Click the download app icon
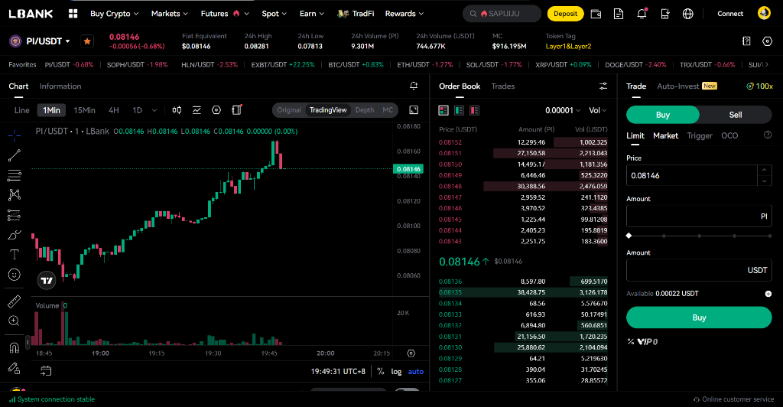 tap(664, 14)
